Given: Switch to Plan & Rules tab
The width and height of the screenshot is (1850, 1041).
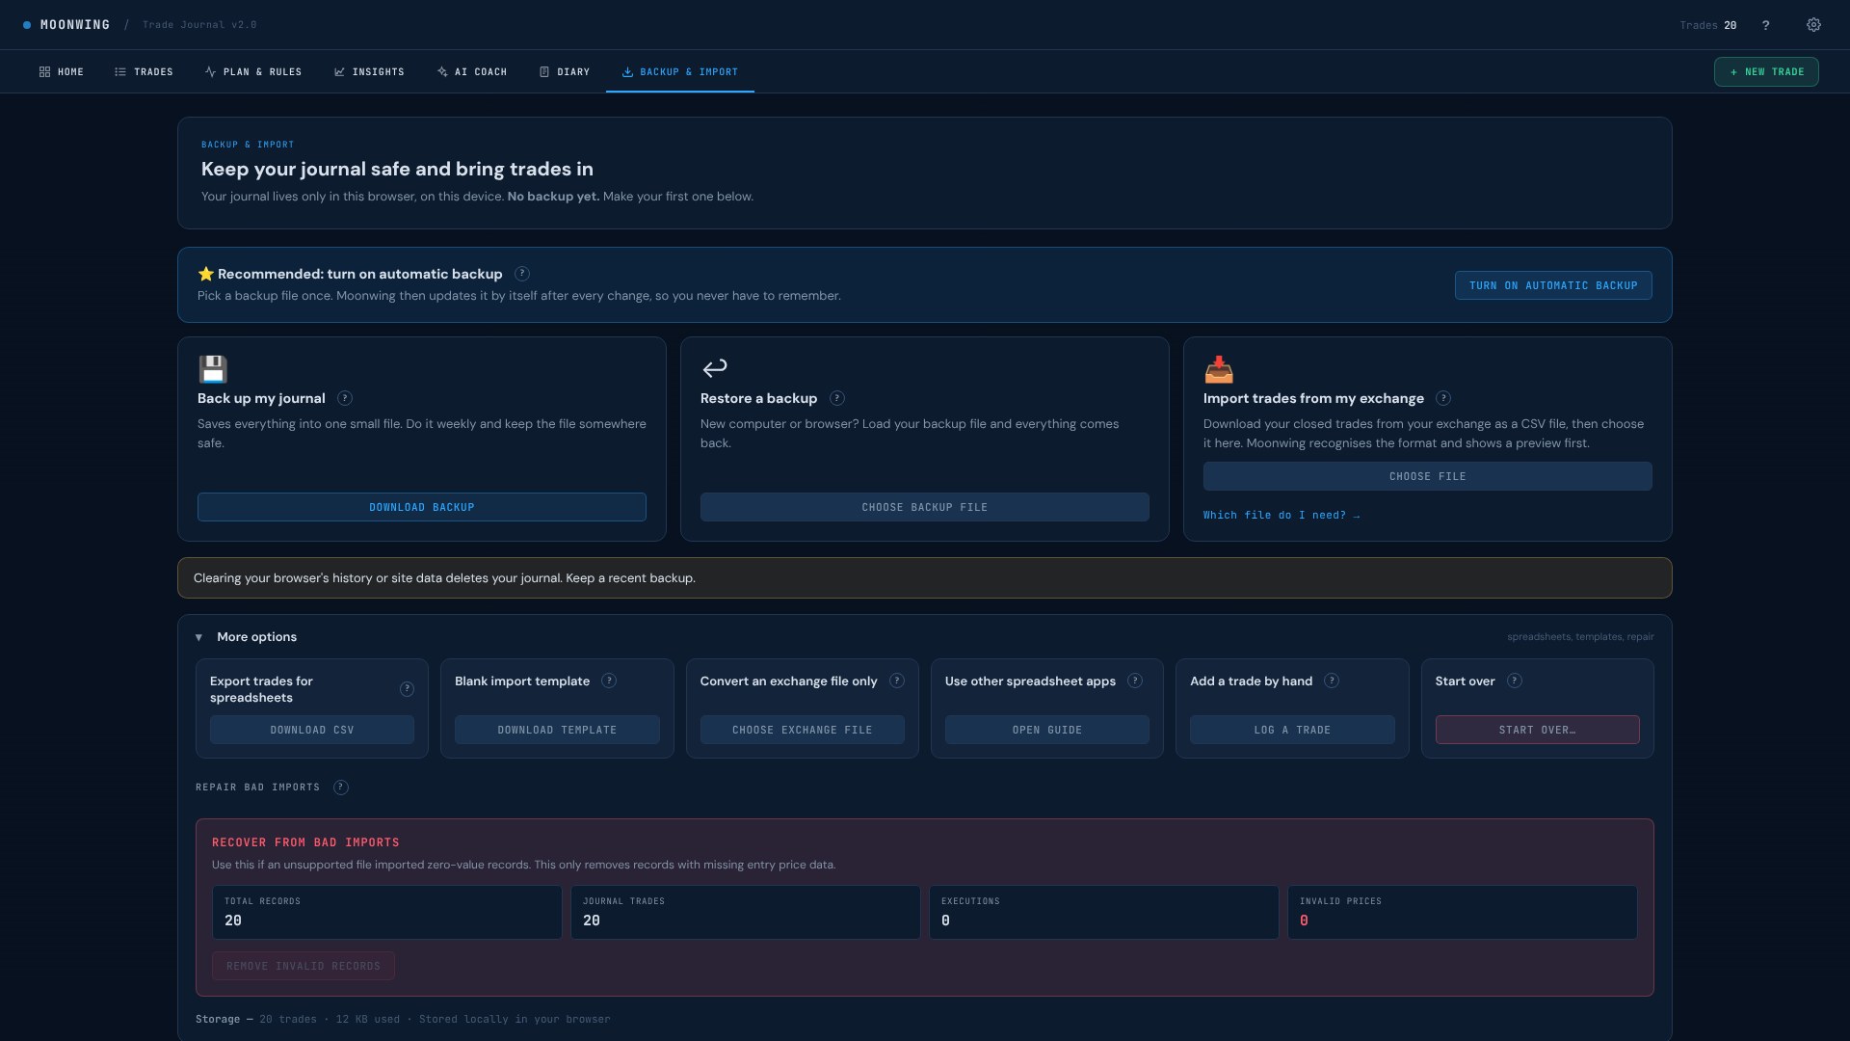Looking at the screenshot, I should (x=253, y=72).
